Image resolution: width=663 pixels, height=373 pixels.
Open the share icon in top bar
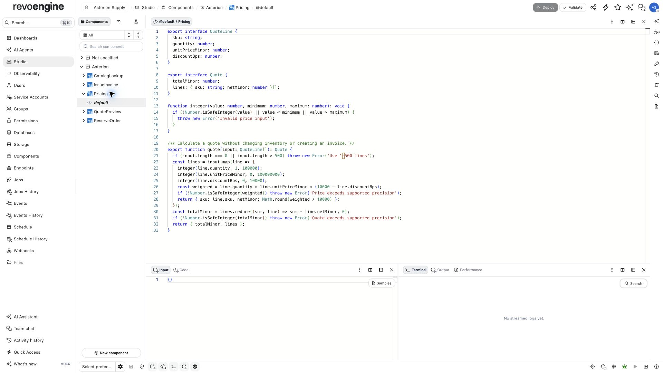tap(593, 7)
